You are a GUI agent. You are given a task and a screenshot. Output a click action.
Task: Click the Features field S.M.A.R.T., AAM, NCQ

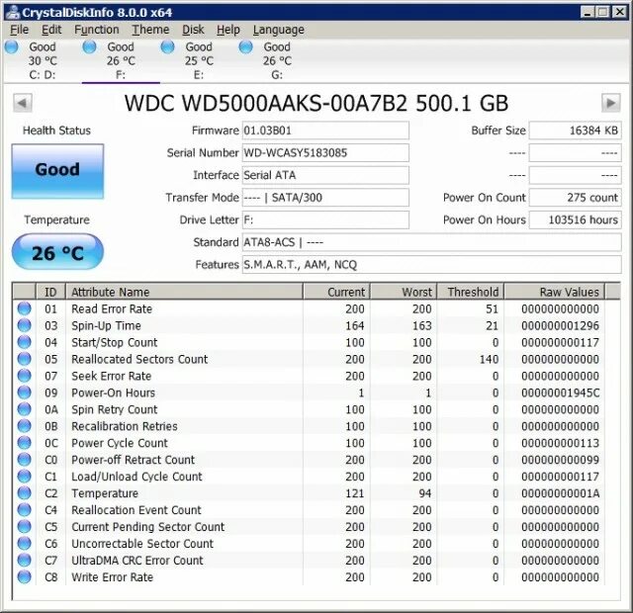click(x=431, y=265)
